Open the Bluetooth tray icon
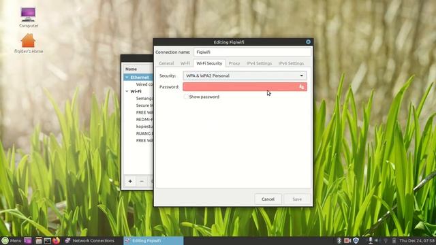Screen dimensions: 436x245 339,240
